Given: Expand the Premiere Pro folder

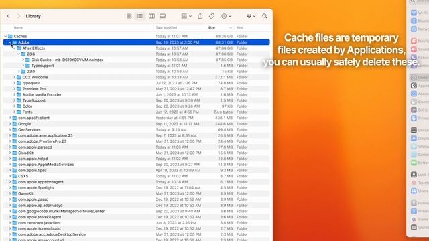Looking at the screenshot, I should tap(14, 89).
